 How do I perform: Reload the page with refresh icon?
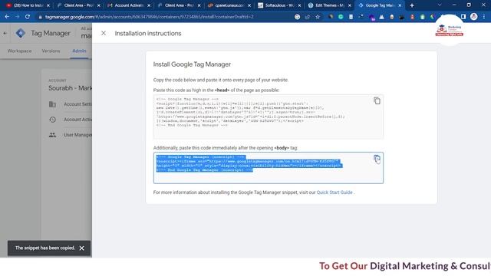[28, 17]
